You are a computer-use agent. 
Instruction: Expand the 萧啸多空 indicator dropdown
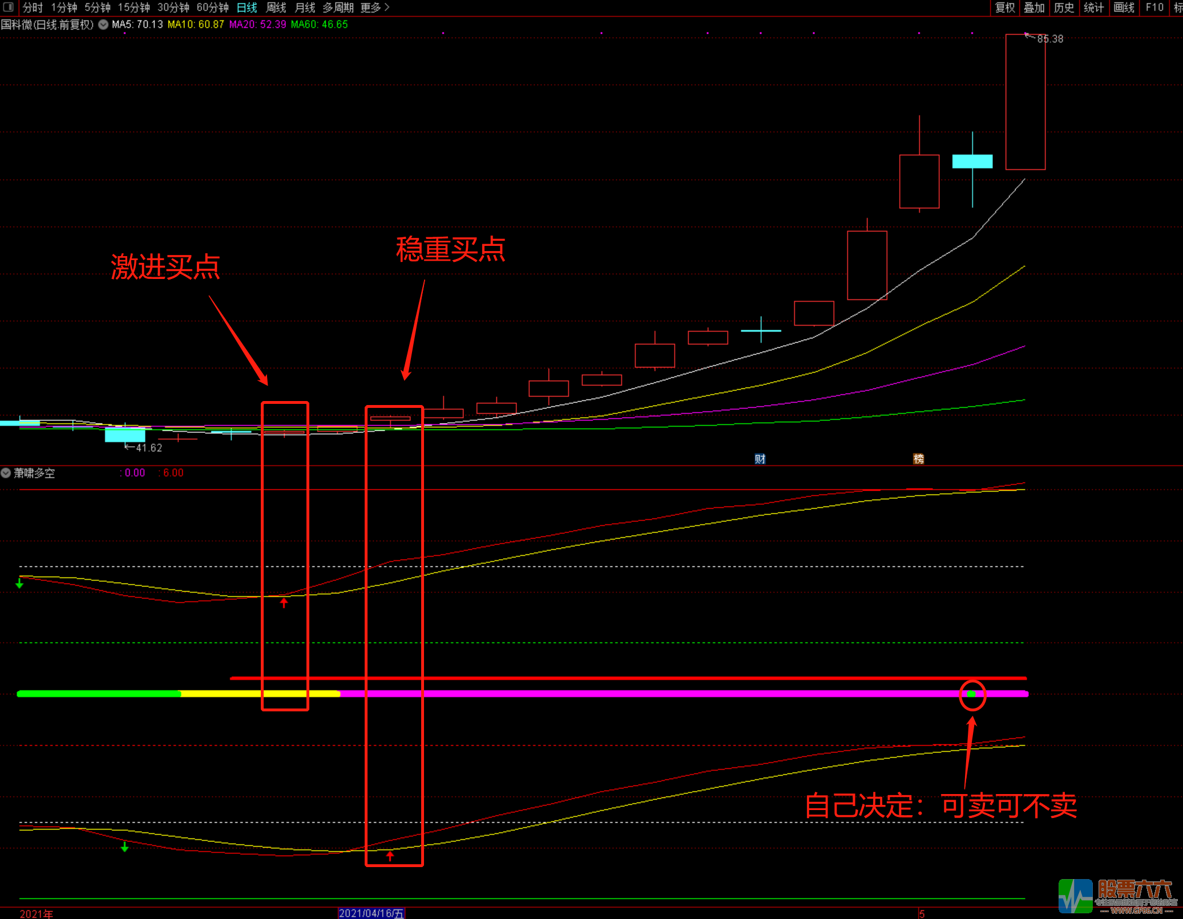[x=6, y=473]
